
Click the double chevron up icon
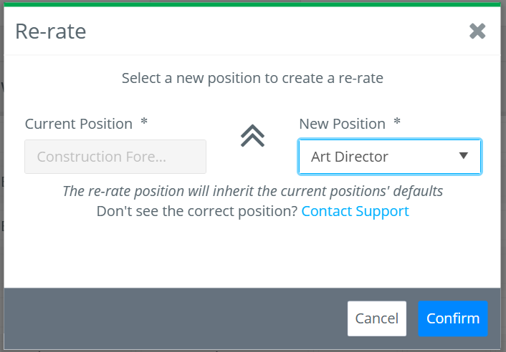coord(252,136)
